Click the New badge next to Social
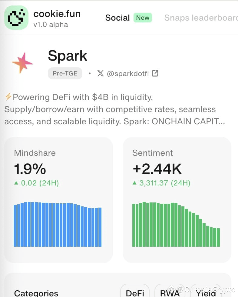The image size is (238, 297). (x=143, y=18)
